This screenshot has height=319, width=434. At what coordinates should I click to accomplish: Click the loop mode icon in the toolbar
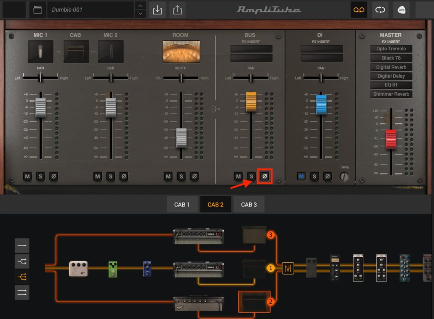(x=380, y=10)
